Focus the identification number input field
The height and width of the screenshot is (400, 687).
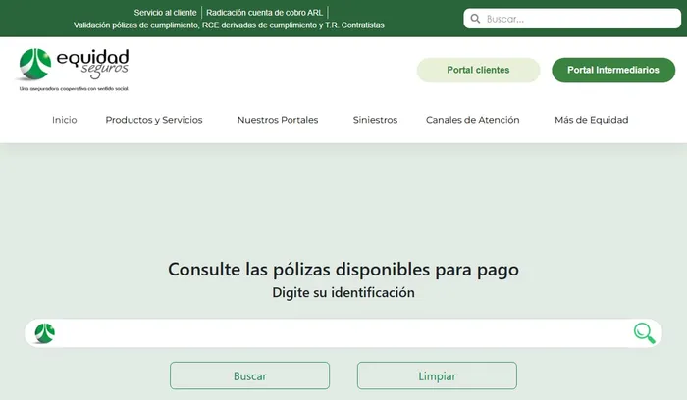[343, 333]
